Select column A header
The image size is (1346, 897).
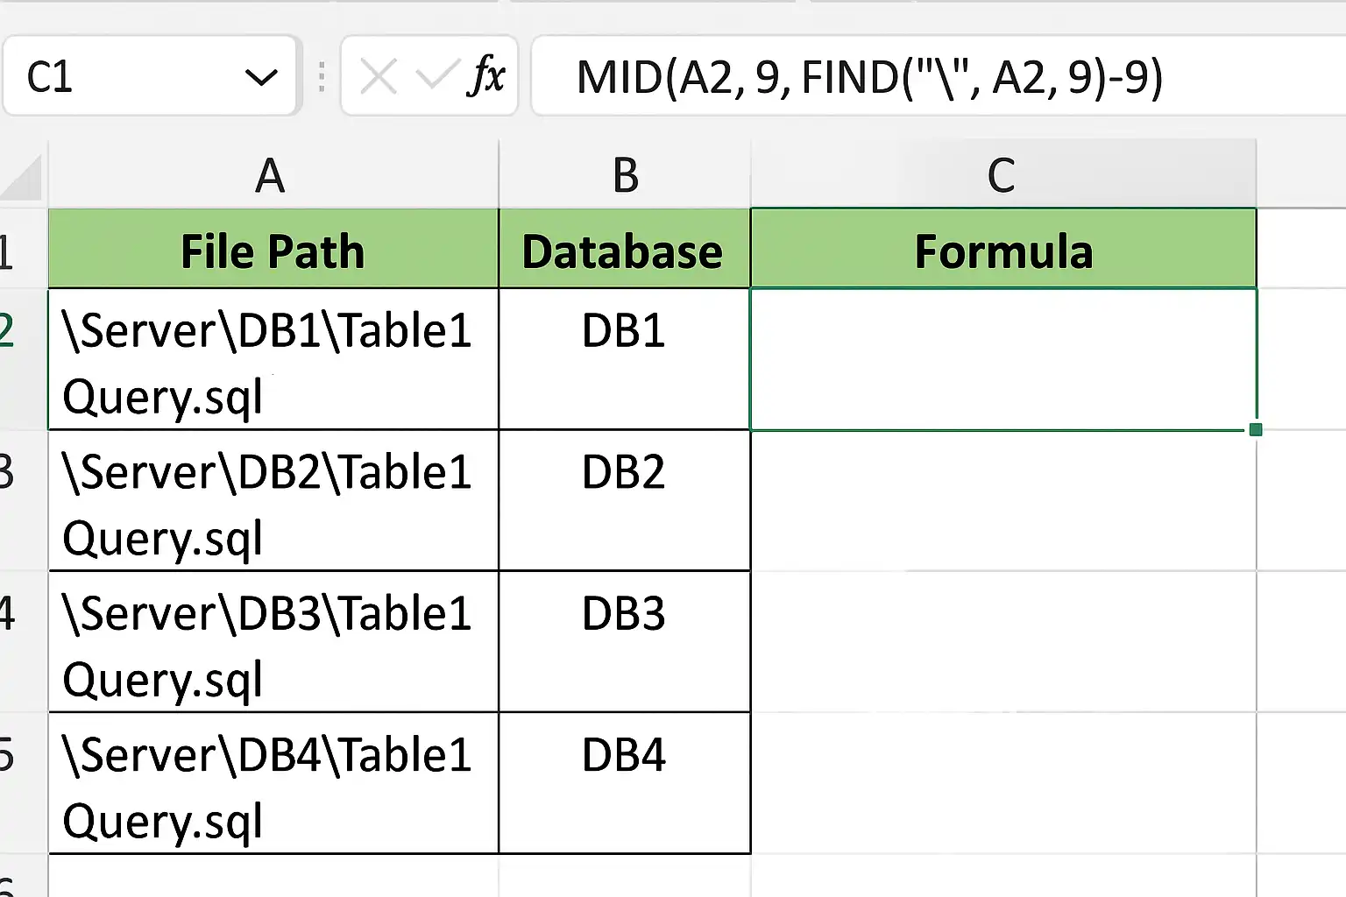coord(273,175)
